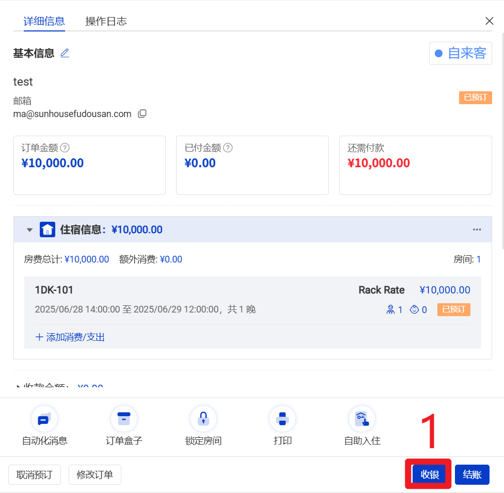
Task: Click the 取消预订 button
Action: point(35,475)
